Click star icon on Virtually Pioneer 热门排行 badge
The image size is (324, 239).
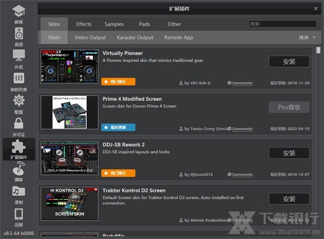click(106, 82)
